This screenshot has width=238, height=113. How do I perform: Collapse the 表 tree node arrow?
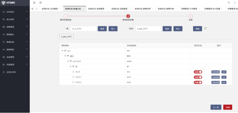(71, 67)
